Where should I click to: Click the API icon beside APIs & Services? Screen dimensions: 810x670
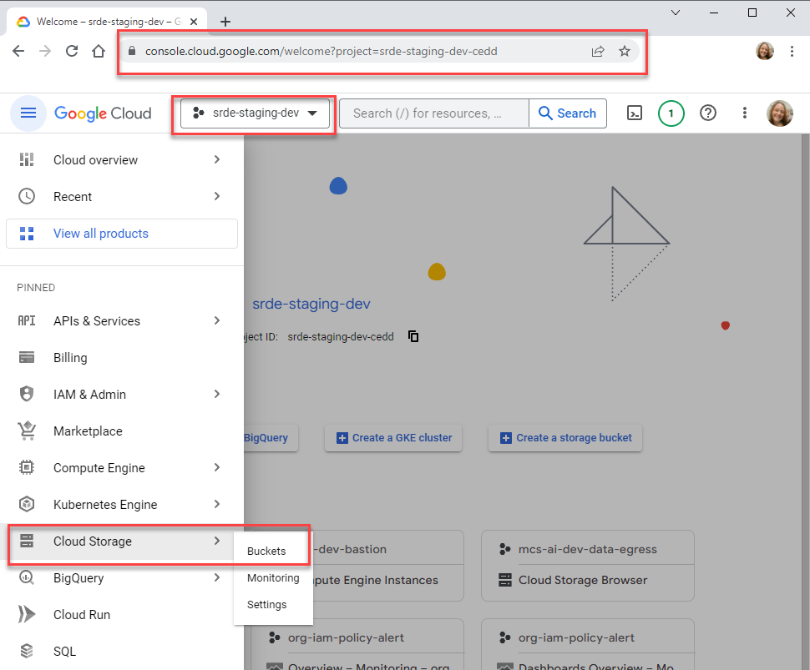pyautogui.click(x=27, y=321)
